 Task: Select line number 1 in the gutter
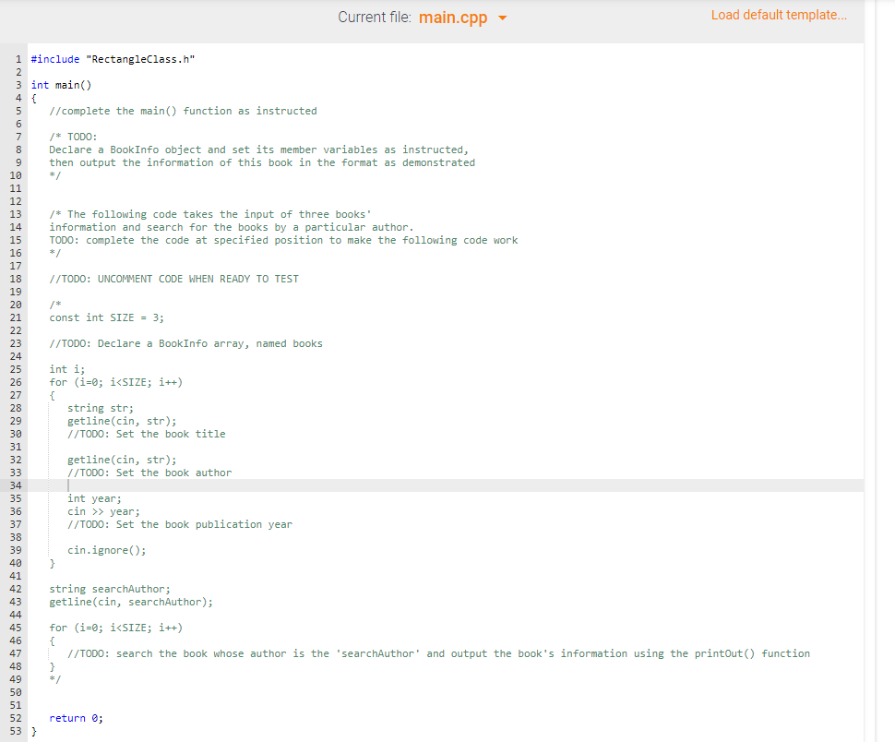[x=18, y=58]
